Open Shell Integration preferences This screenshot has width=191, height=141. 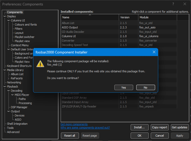tap(17, 124)
